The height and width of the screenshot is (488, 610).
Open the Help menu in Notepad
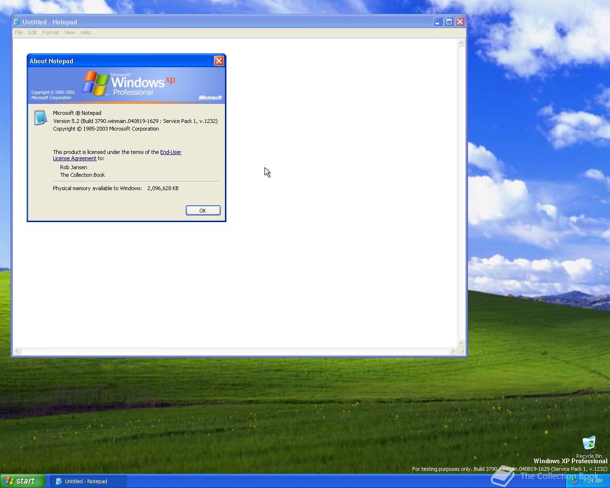click(85, 32)
